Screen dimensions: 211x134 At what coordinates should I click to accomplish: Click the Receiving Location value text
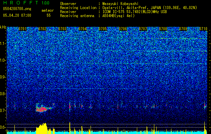coord(150,8)
